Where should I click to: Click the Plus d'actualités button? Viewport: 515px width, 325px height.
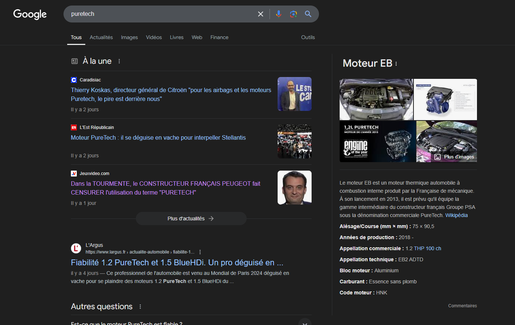point(191,219)
